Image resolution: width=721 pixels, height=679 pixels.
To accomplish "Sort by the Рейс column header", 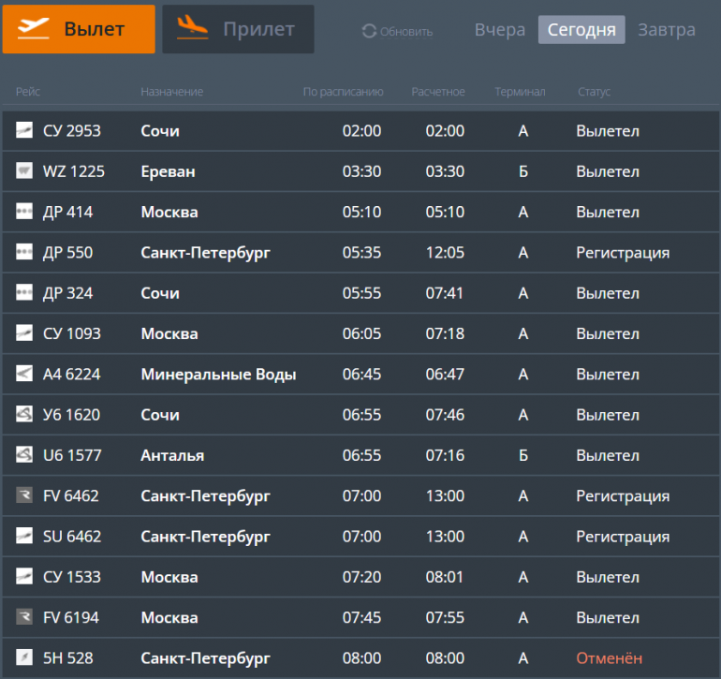I will 28,92.
